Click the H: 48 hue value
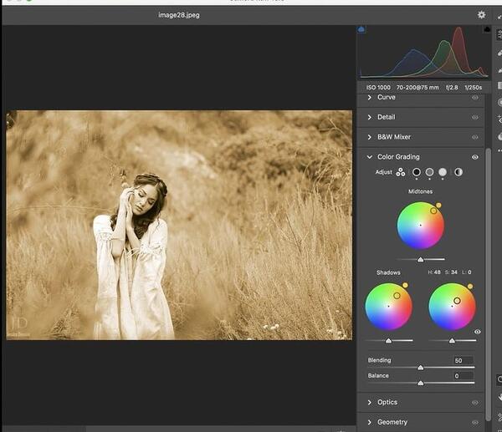Image resolution: width=502 pixels, height=432 pixels. (x=434, y=272)
